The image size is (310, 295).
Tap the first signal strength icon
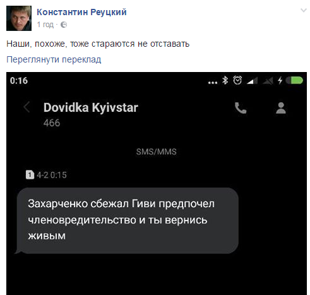click(252, 81)
